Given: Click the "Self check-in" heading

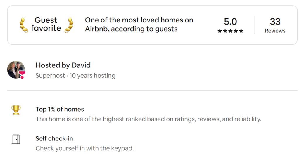Looking at the screenshot, I should (x=54, y=138).
